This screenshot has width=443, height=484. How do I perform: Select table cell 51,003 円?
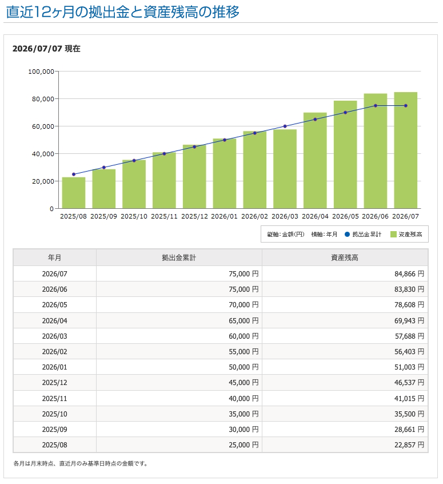345,367
